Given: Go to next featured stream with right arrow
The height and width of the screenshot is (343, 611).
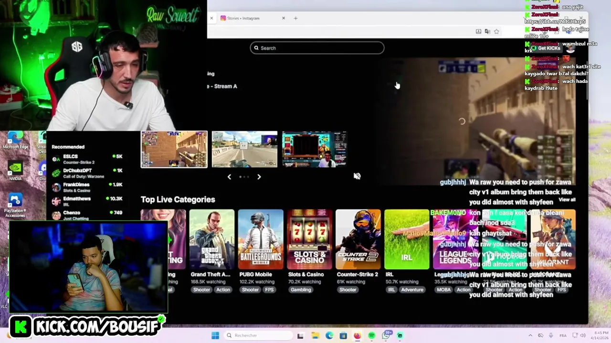Looking at the screenshot, I should [259, 177].
